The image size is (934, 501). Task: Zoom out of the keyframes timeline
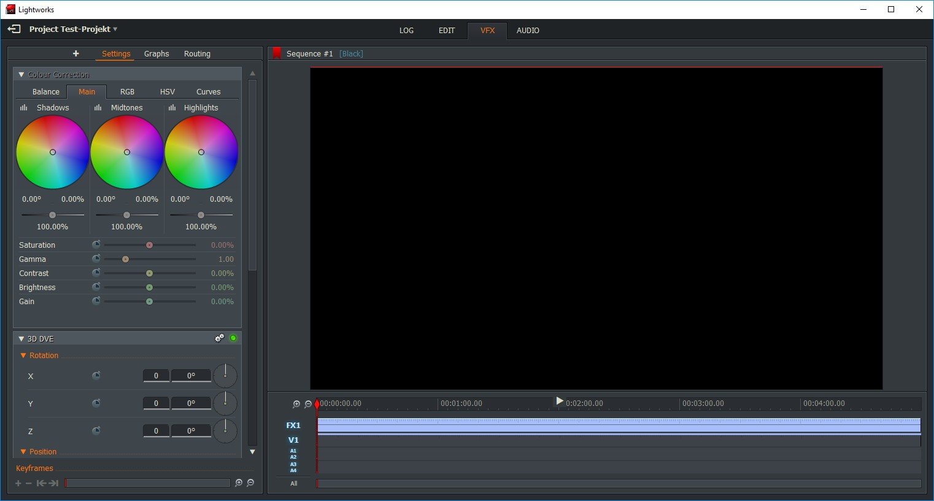[x=250, y=483]
